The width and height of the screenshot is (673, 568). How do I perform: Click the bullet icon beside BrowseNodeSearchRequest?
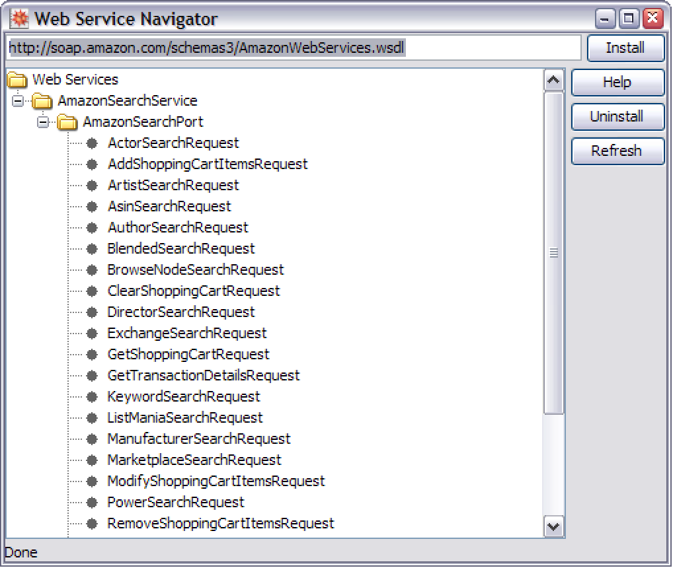point(92,270)
